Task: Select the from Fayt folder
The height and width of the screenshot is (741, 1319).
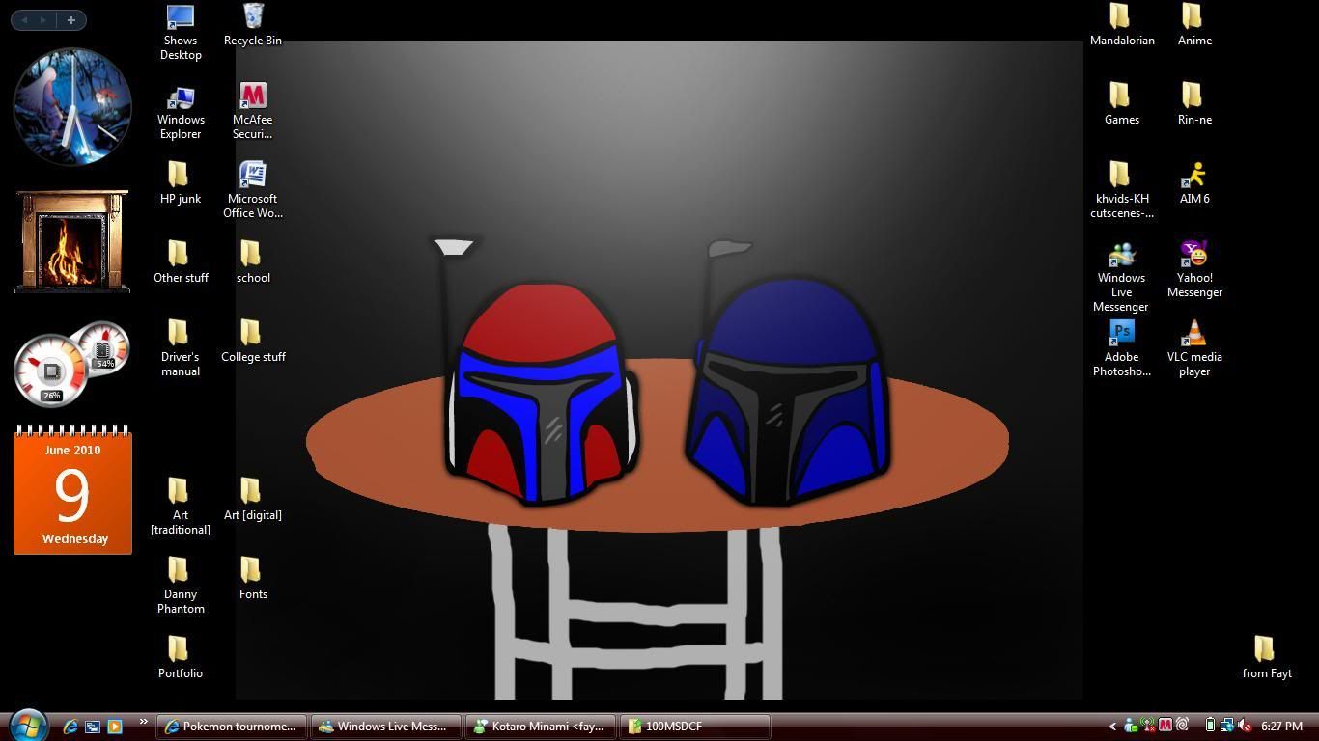Action: coord(1267,658)
